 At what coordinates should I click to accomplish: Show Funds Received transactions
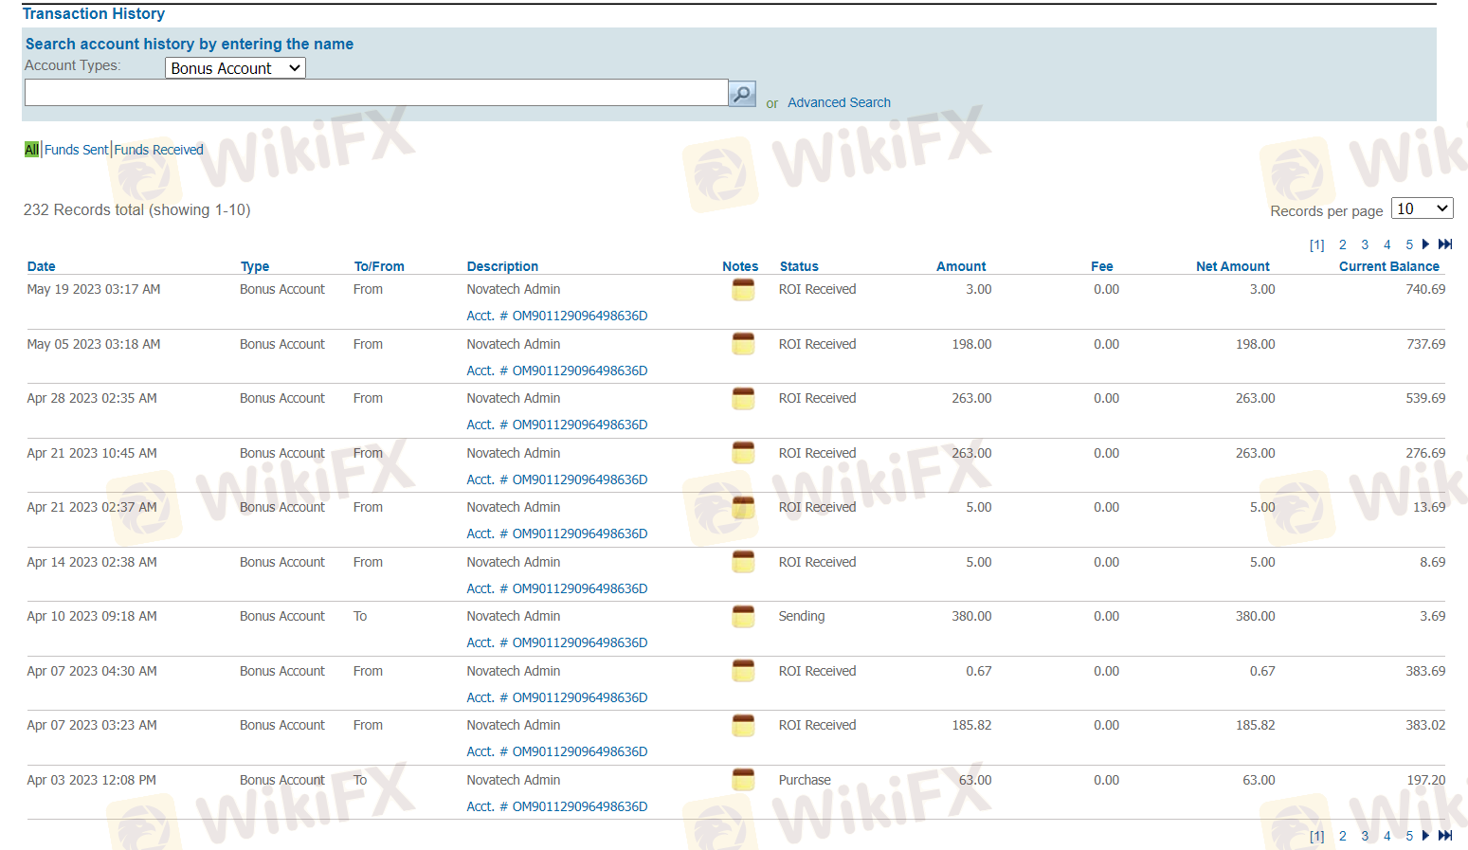[x=158, y=150]
